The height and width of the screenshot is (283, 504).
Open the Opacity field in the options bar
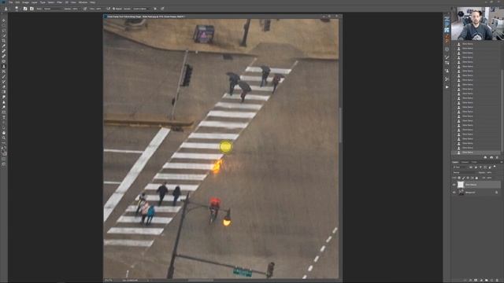tap(76, 9)
